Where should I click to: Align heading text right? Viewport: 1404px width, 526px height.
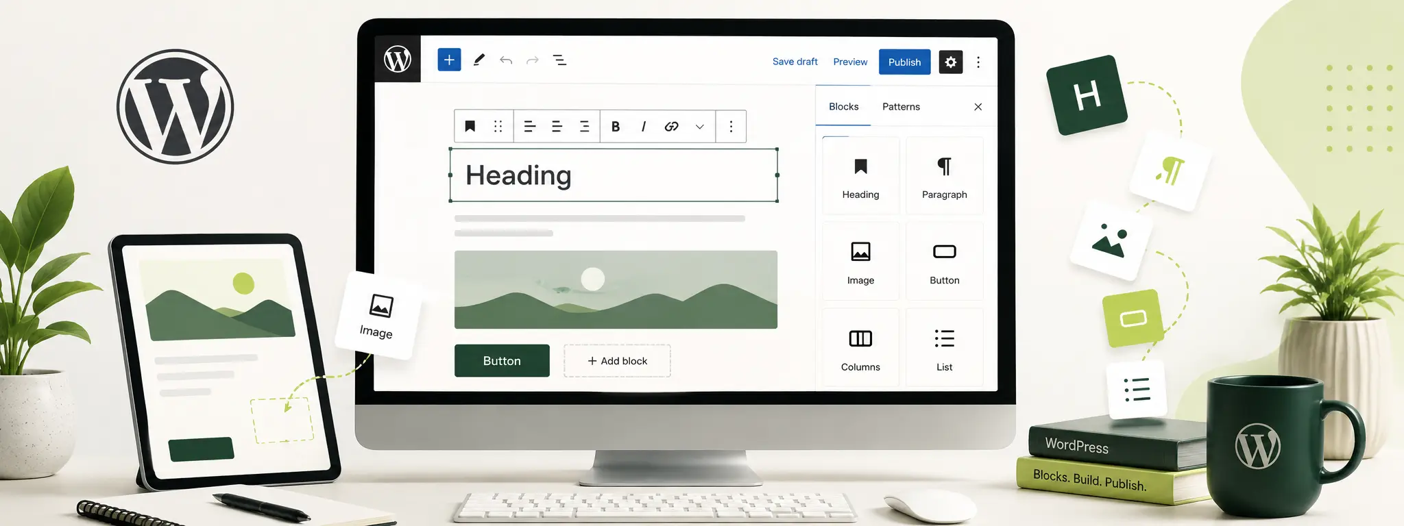(584, 126)
